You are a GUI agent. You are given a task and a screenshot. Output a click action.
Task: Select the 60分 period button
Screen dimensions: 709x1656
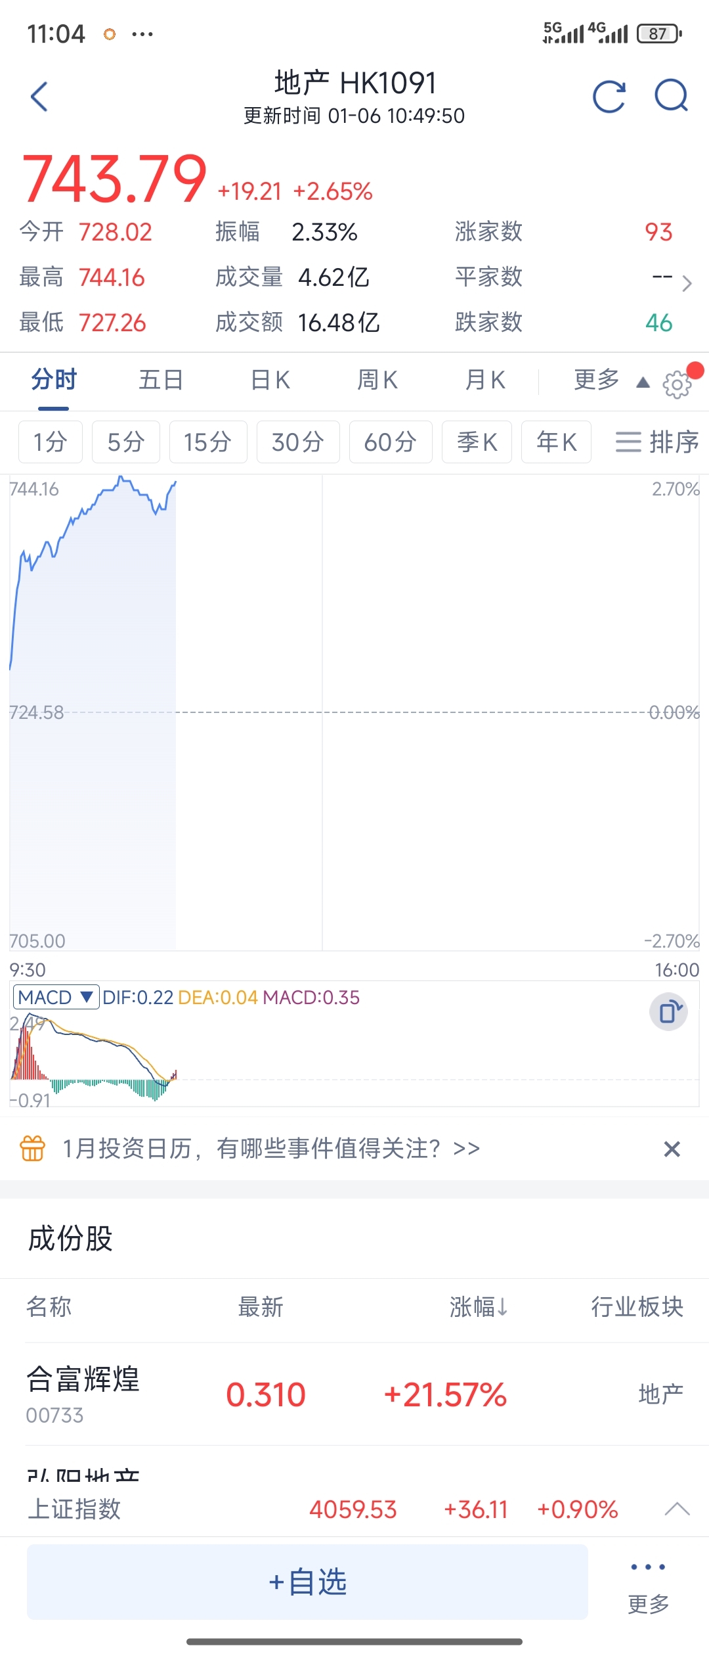tap(390, 442)
